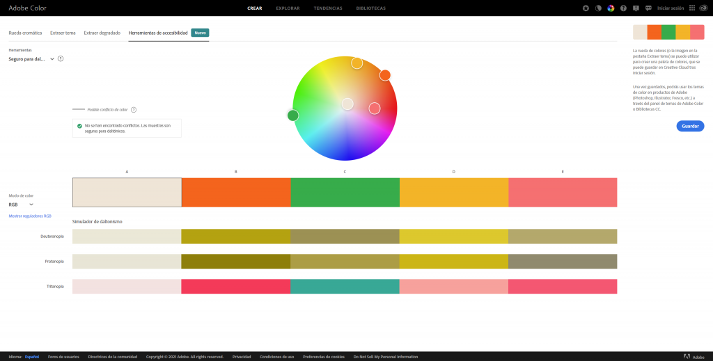Click the Nuevo badge
713x361 pixels.
(x=200, y=33)
